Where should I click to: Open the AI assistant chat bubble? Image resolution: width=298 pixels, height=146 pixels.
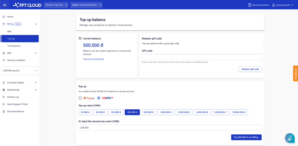click(x=290, y=138)
